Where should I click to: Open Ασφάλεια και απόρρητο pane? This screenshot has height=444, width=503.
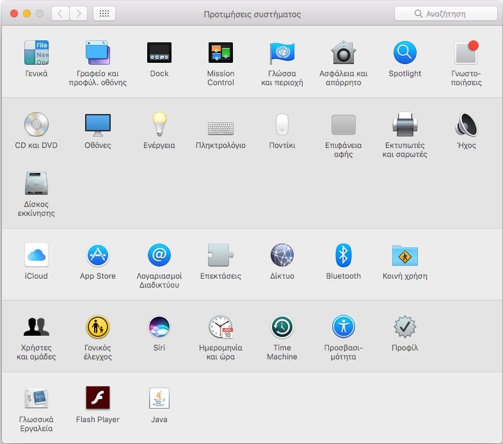pos(344,53)
